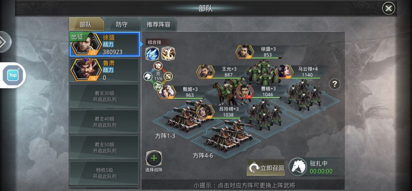Screen dimensions: 412x191
Task: Close the 部队 window
Action: pos(388,8)
